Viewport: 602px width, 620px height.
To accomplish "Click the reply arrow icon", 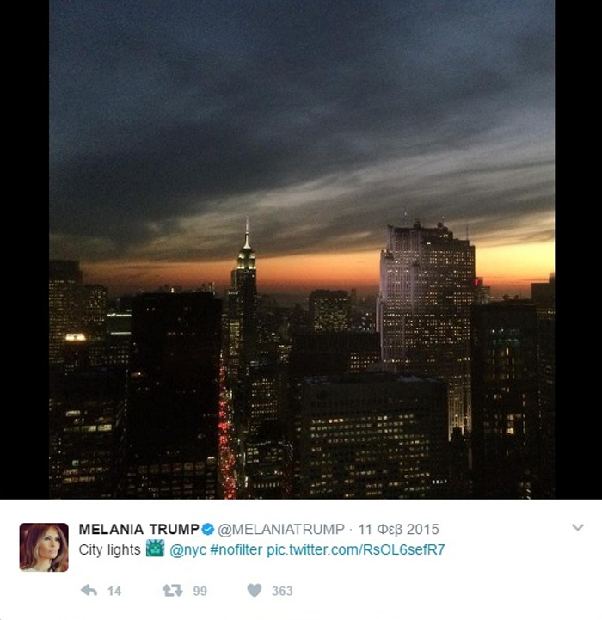I will [89, 591].
